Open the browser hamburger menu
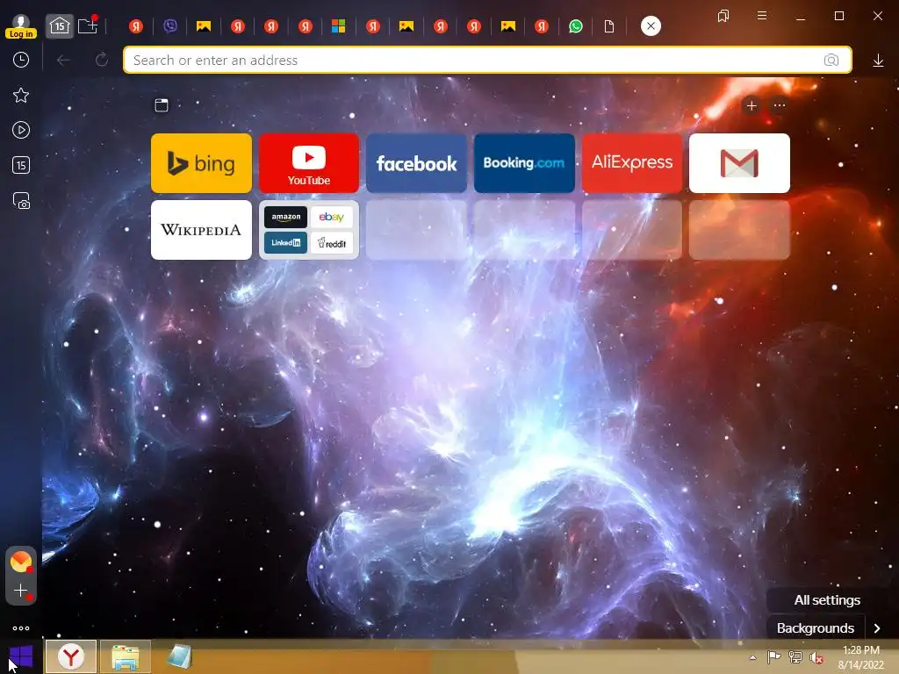 pos(762,16)
